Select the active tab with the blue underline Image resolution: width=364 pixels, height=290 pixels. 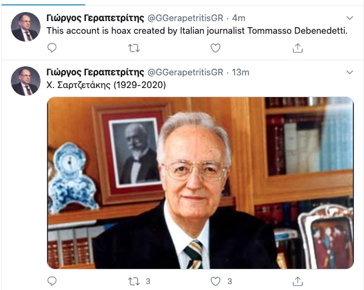point(44,3)
